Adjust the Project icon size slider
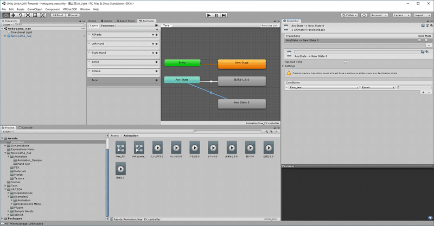 270,219
